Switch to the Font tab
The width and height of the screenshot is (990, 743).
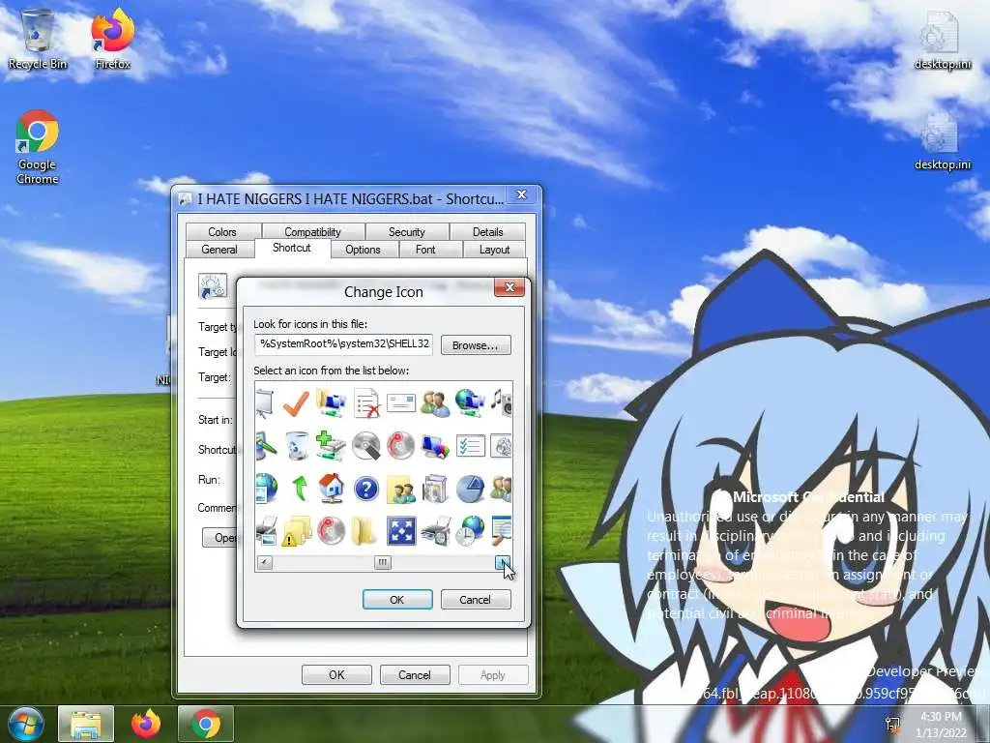(425, 250)
